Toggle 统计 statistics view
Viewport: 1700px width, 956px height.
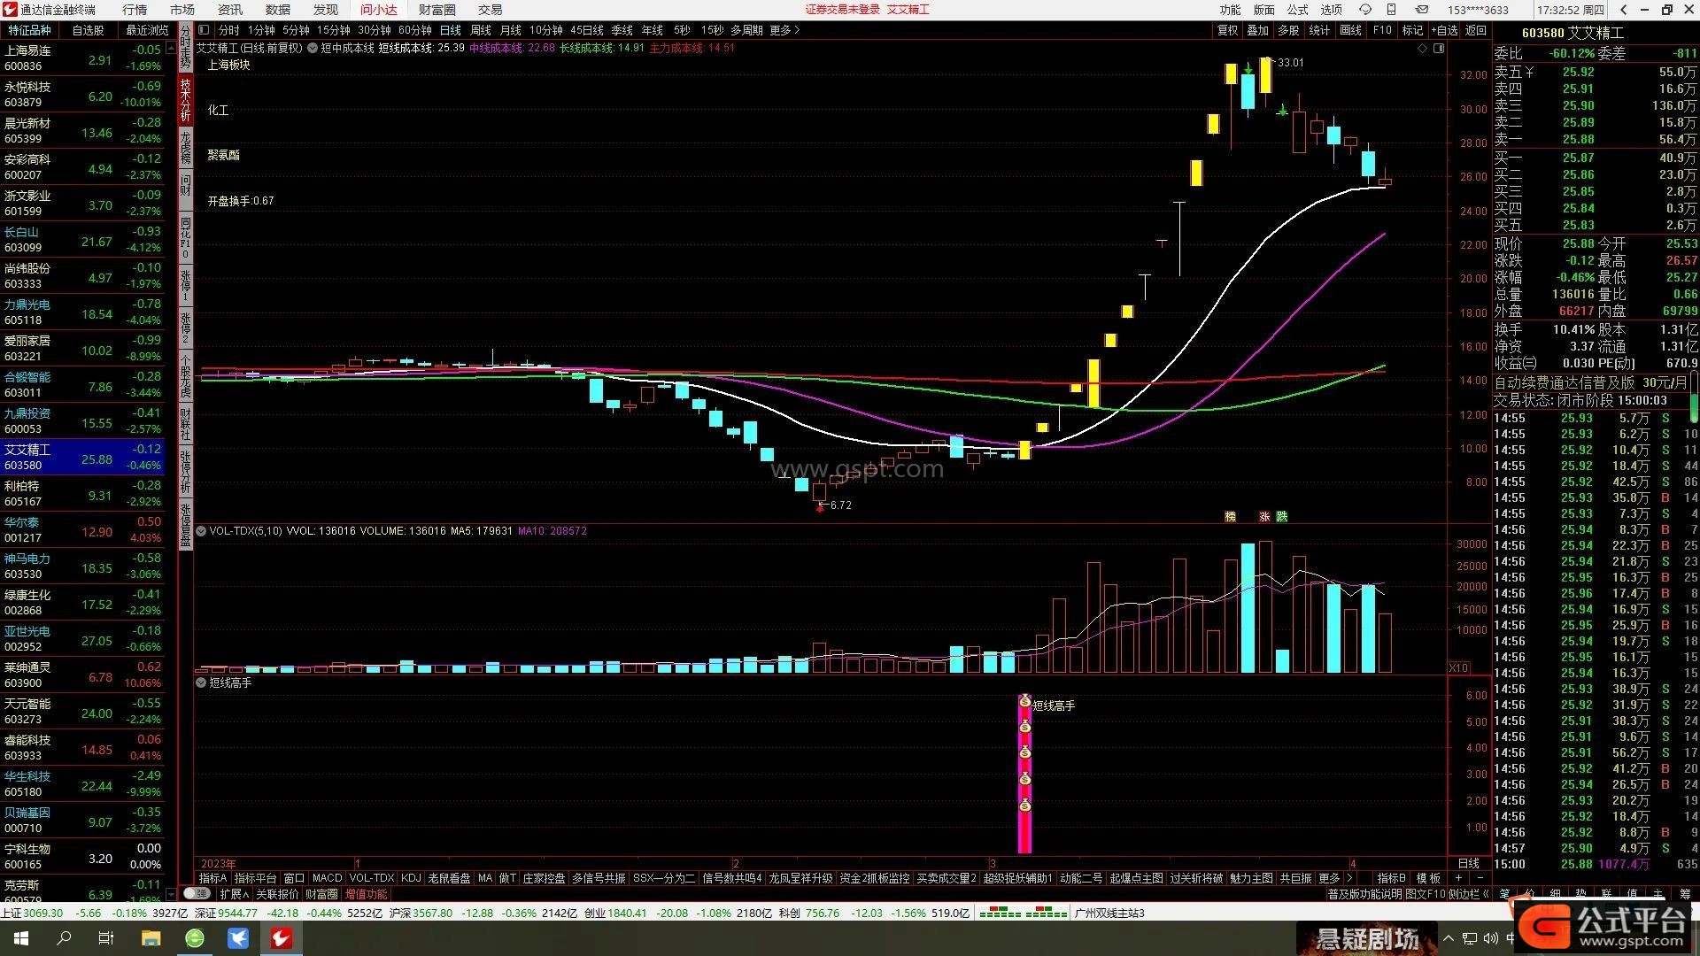[1319, 30]
